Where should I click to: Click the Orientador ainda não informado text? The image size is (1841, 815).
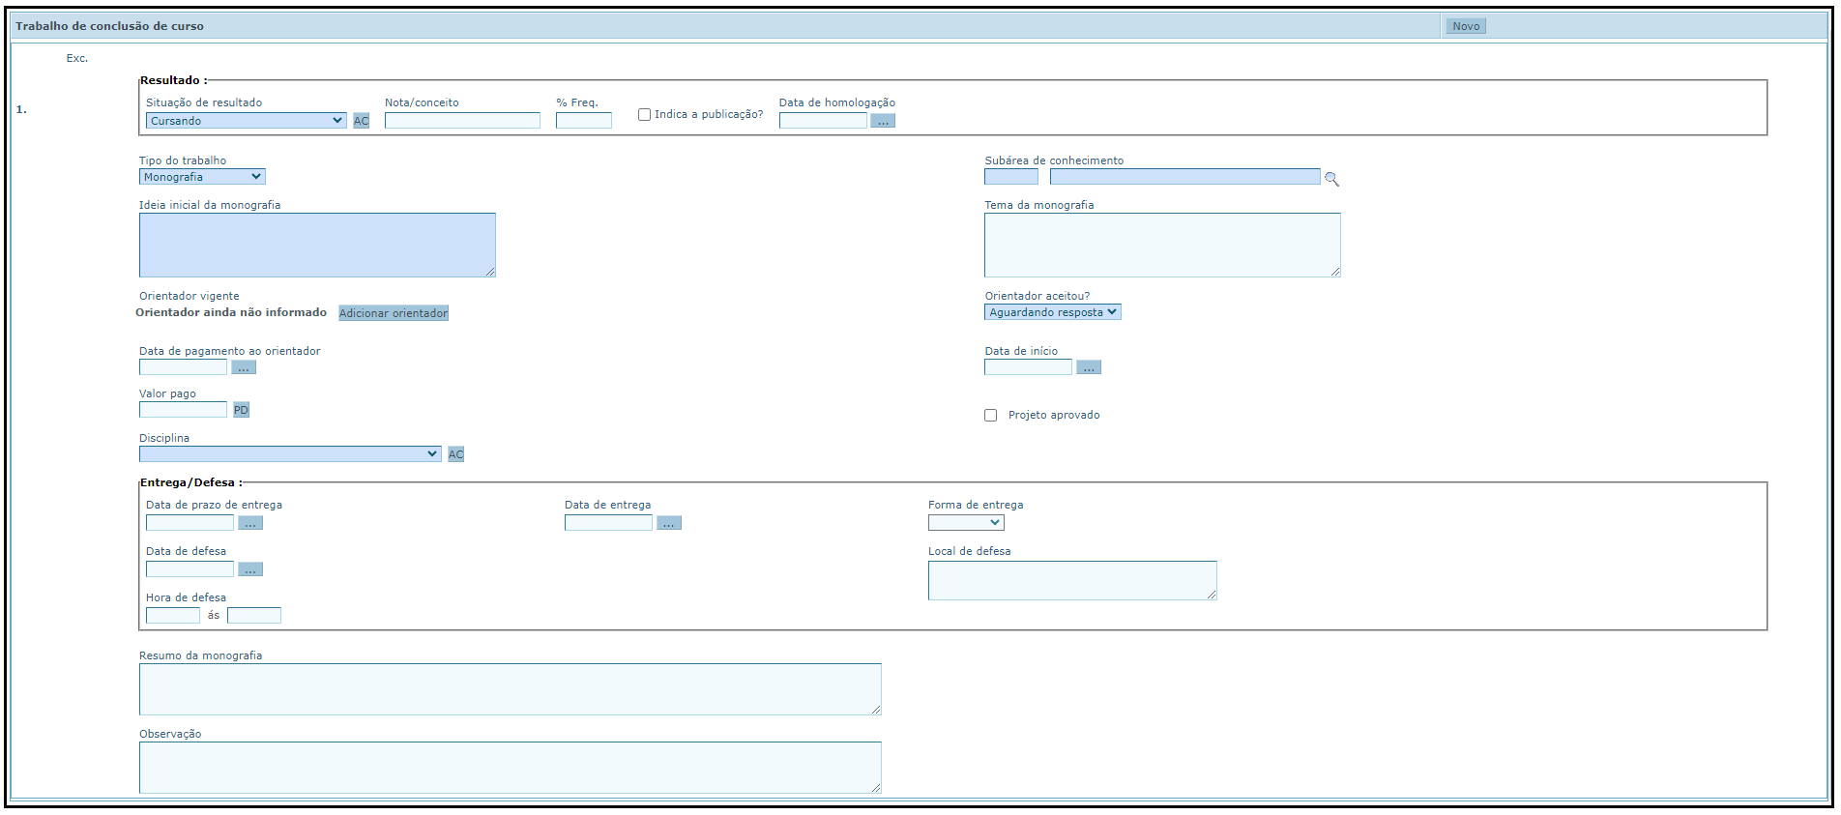click(x=231, y=312)
